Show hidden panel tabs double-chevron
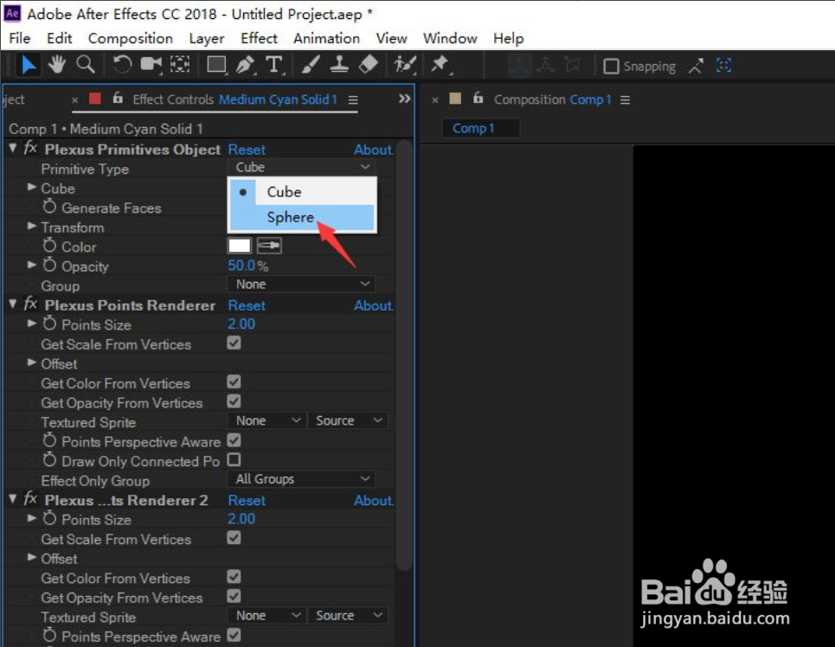This screenshot has width=835, height=647. 405,99
